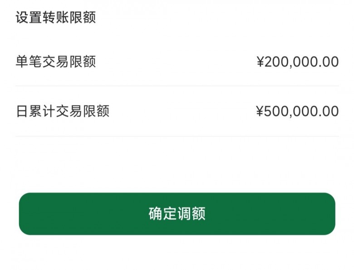Click the 日累计交易限额 label
The height and width of the screenshot is (270, 354).
(x=63, y=111)
